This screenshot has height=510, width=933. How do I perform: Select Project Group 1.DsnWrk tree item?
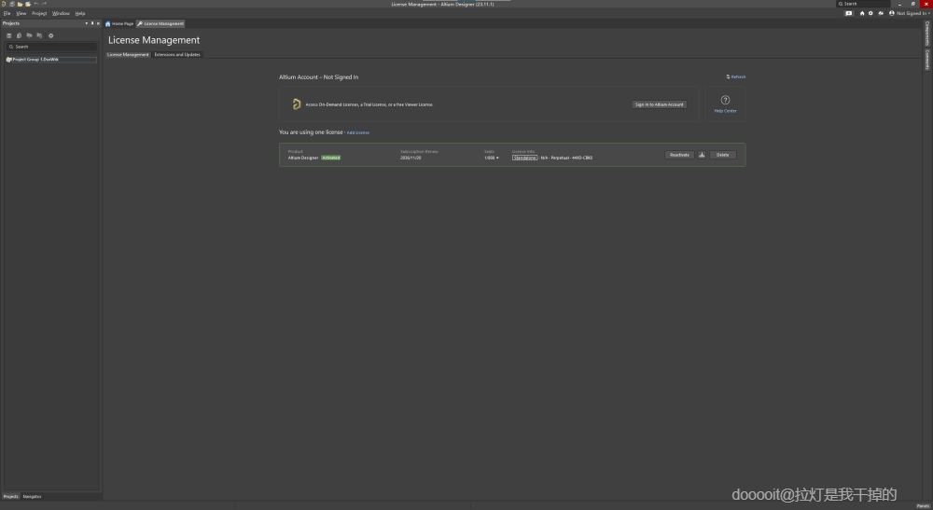click(50, 60)
